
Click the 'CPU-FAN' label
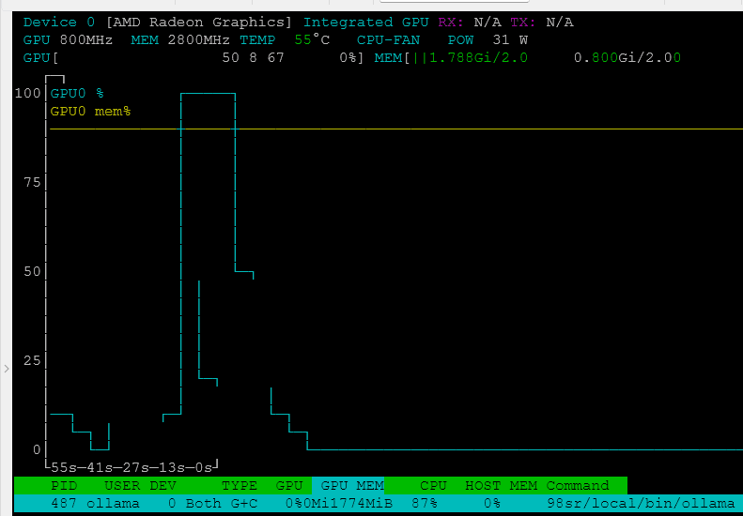(x=388, y=40)
